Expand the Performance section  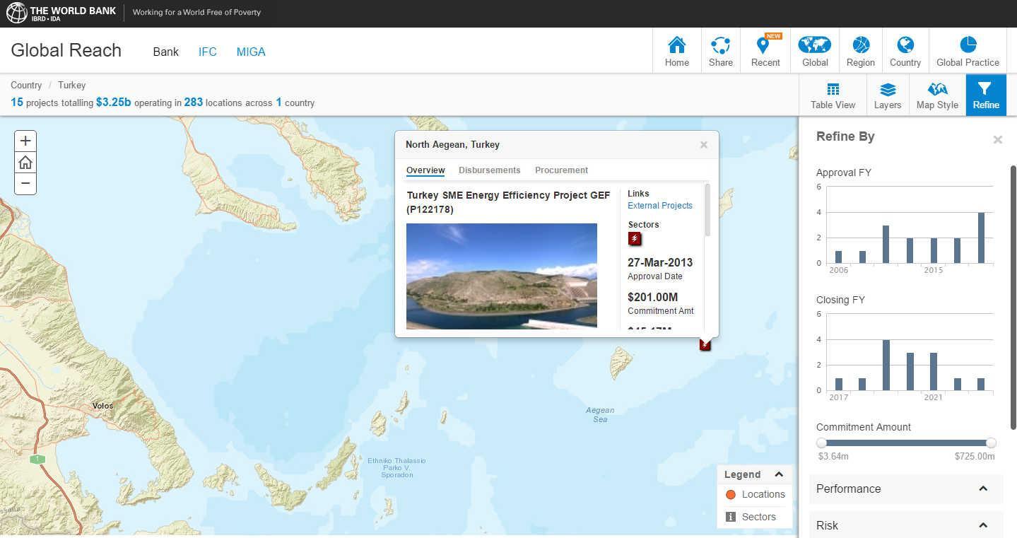point(982,489)
